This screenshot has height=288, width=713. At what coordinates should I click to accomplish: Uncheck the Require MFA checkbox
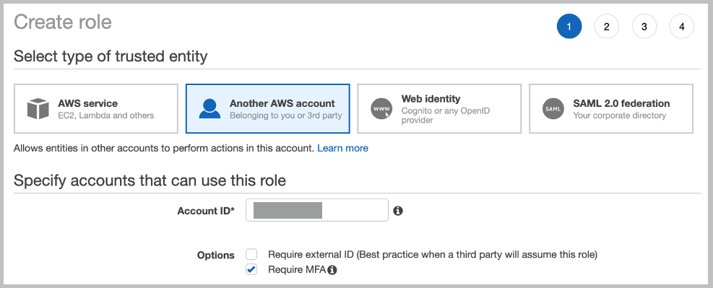251,269
